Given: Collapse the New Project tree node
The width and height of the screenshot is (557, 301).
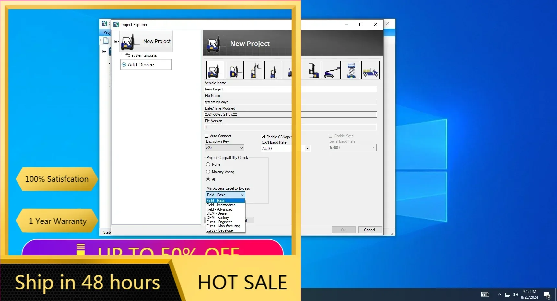Looking at the screenshot, I should [x=116, y=41].
